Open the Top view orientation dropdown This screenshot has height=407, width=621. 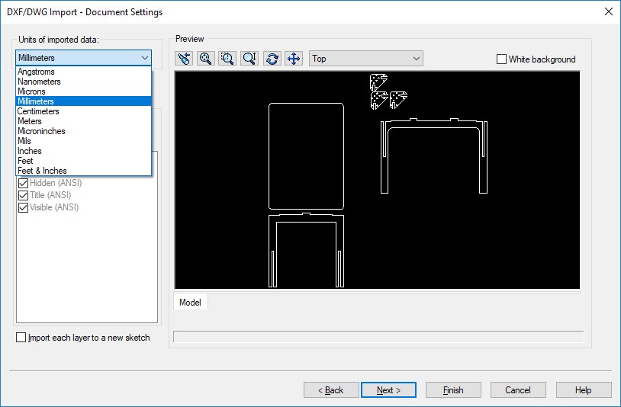[366, 59]
